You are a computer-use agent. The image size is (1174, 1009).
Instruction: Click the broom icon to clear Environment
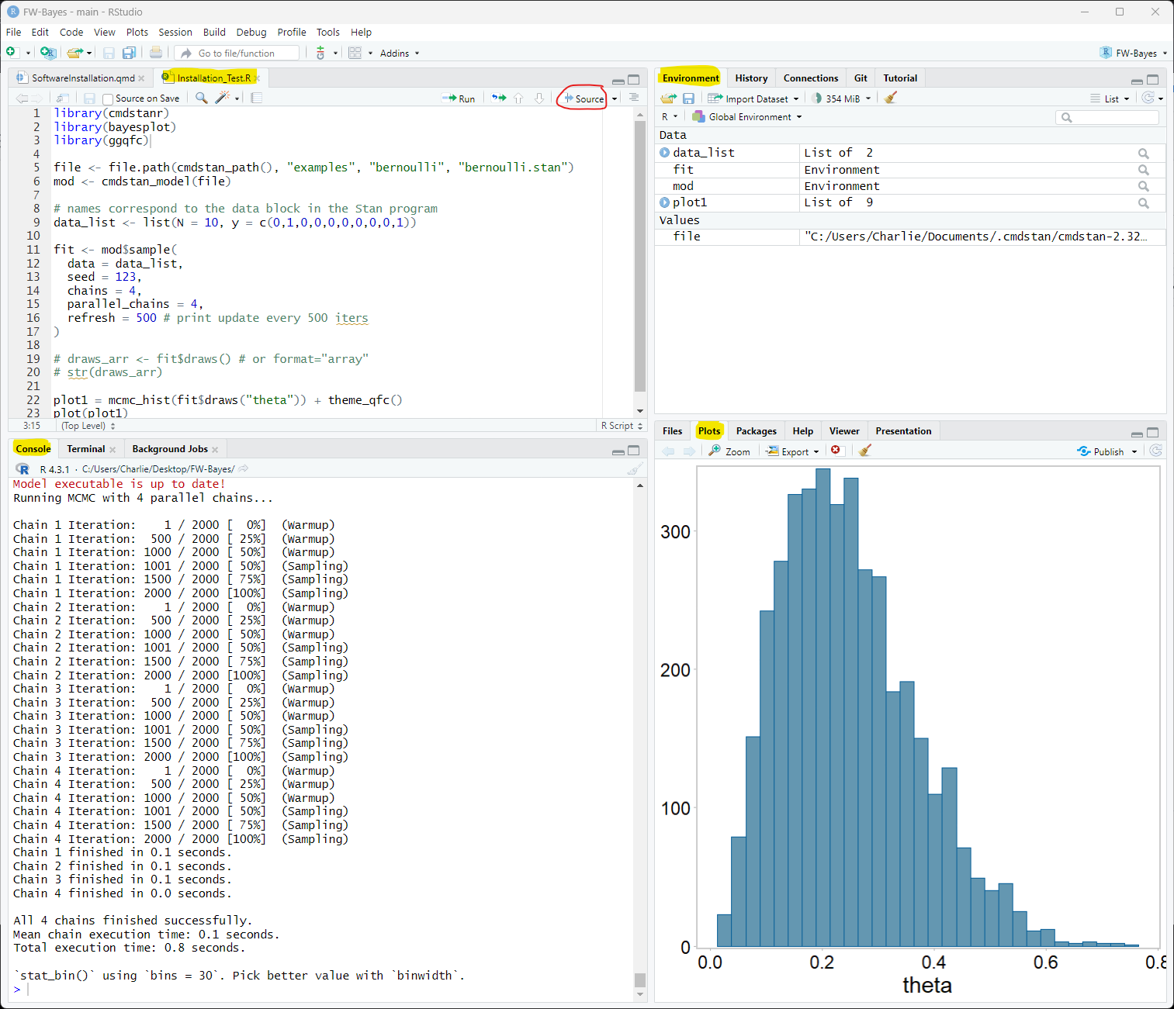coord(891,98)
